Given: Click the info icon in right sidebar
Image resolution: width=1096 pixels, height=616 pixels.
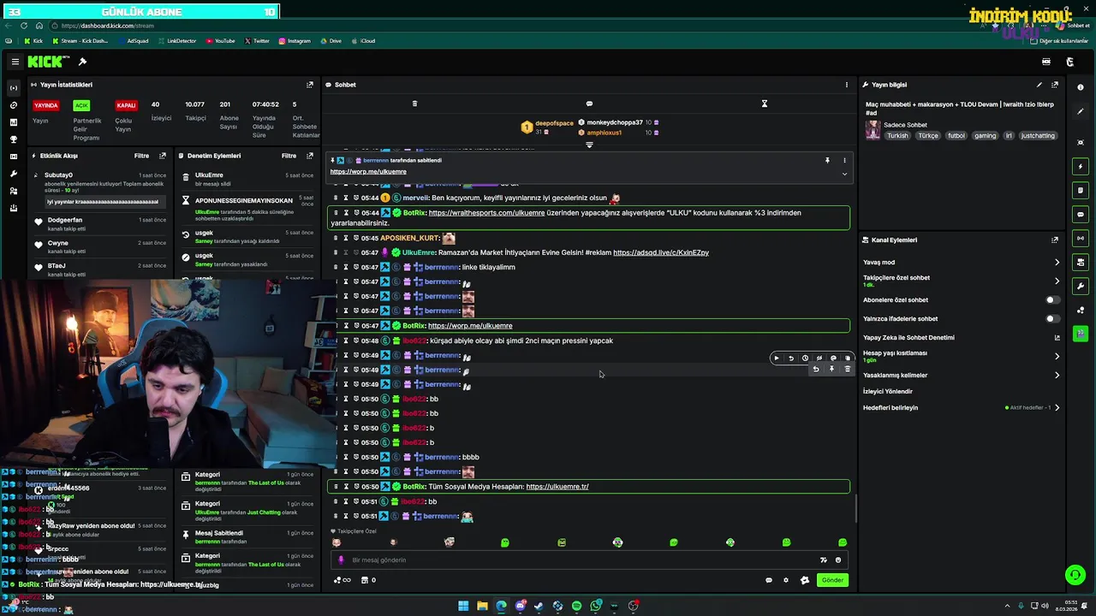Looking at the screenshot, I should tap(1081, 87).
